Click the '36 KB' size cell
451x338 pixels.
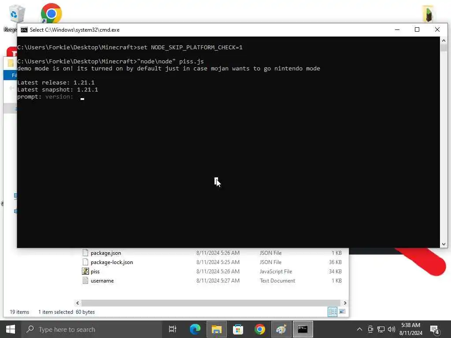point(335,262)
